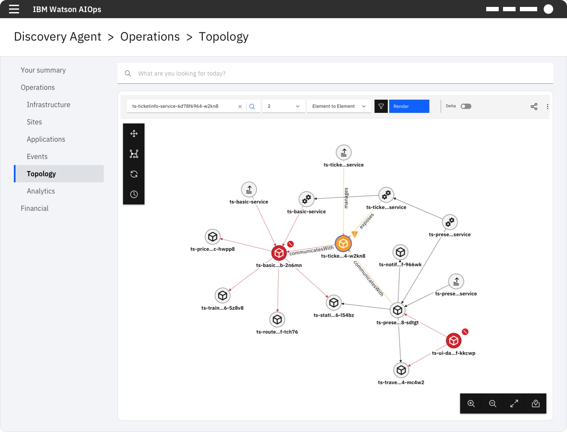Screen dimensions: 567x432
Task: Refresh the topology using the refresh icon
Action: click(134, 174)
